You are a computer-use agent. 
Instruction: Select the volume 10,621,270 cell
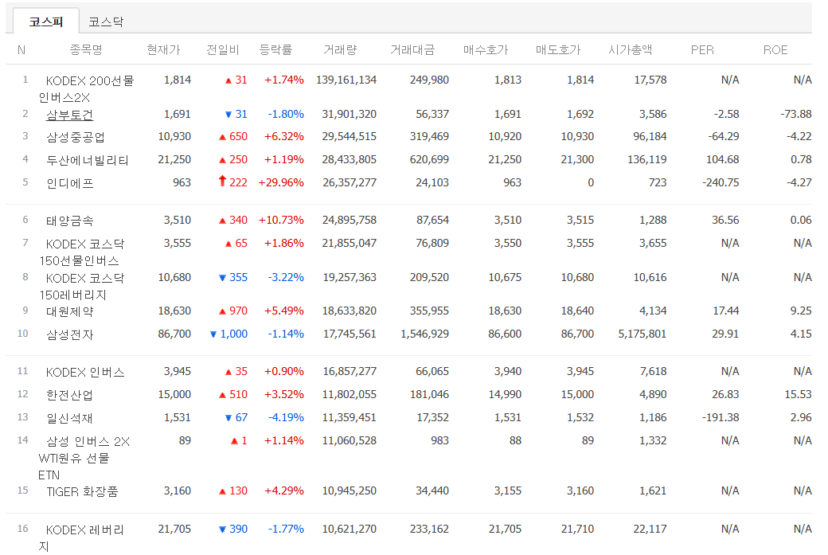pos(349,530)
